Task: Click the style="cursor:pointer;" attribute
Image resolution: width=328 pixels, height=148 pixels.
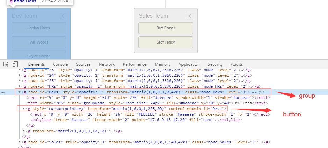Action: click(x=59, y=109)
